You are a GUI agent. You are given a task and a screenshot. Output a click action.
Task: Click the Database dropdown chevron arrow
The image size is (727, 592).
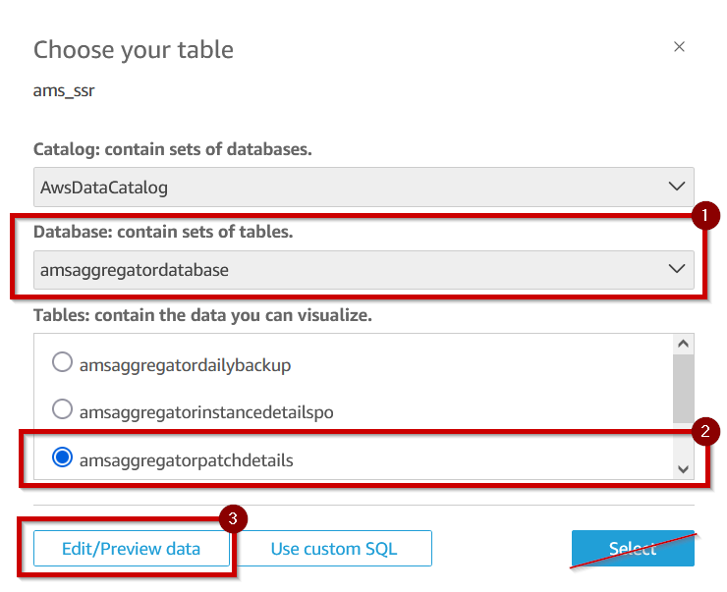pyautogui.click(x=677, y=269)
